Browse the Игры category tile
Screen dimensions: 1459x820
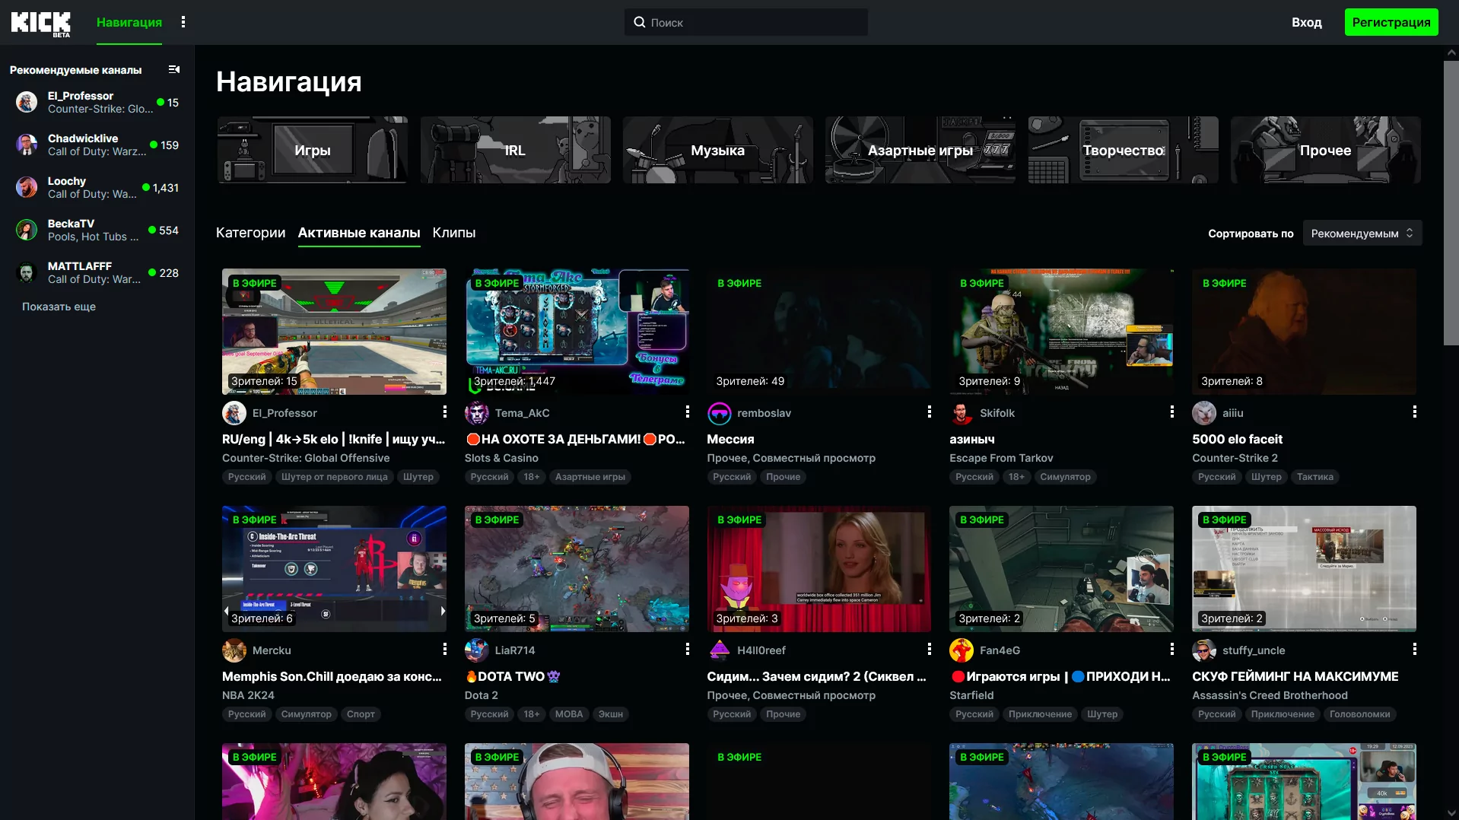[313, 150]
